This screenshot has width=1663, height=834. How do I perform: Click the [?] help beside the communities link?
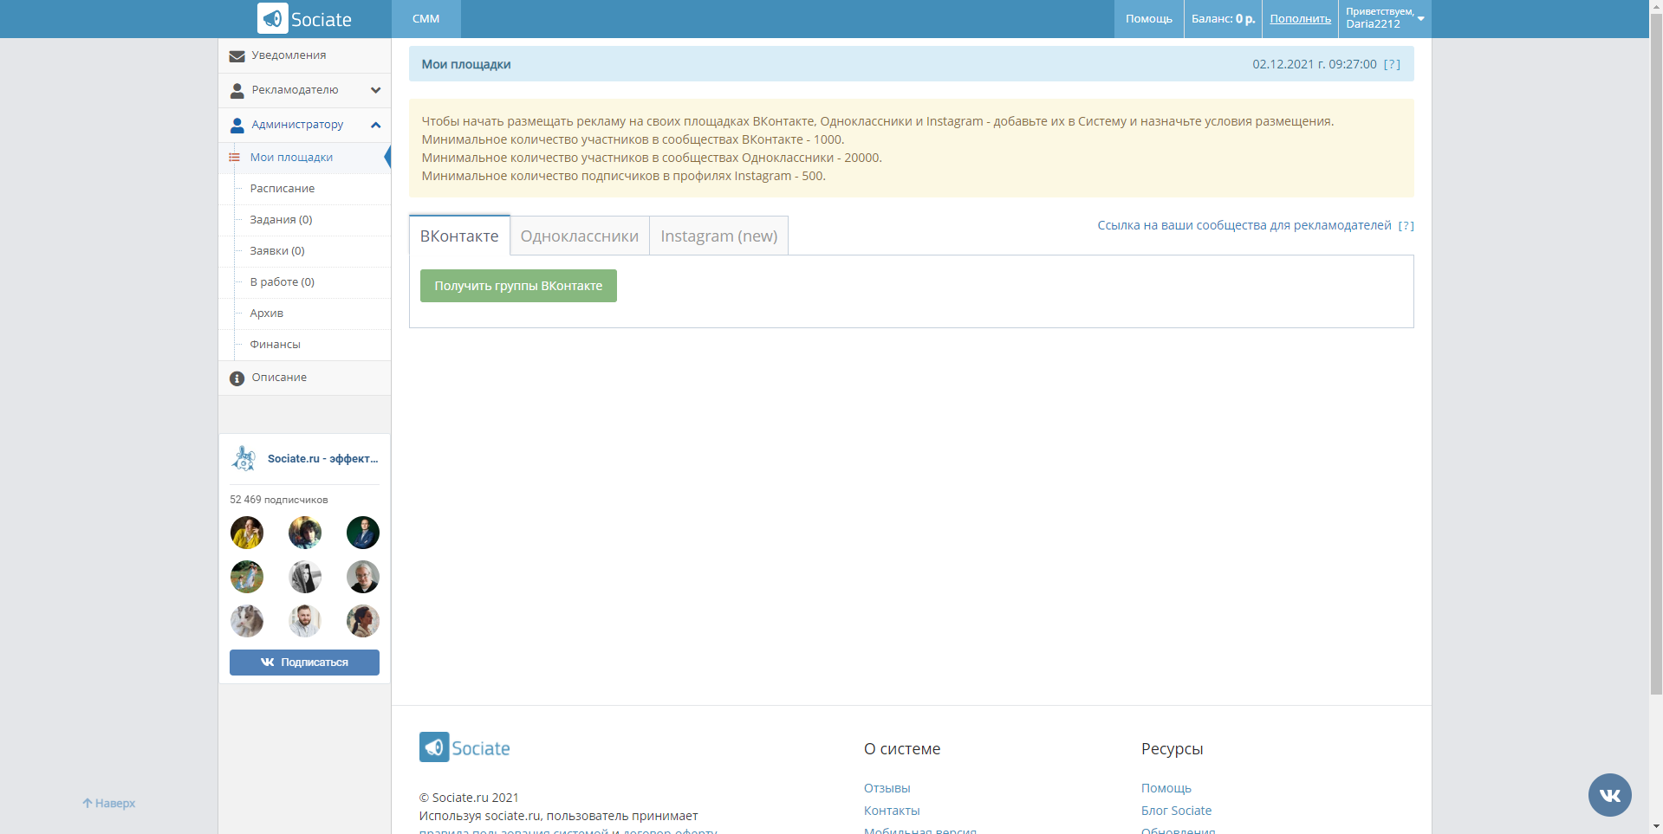[1406, 226]
